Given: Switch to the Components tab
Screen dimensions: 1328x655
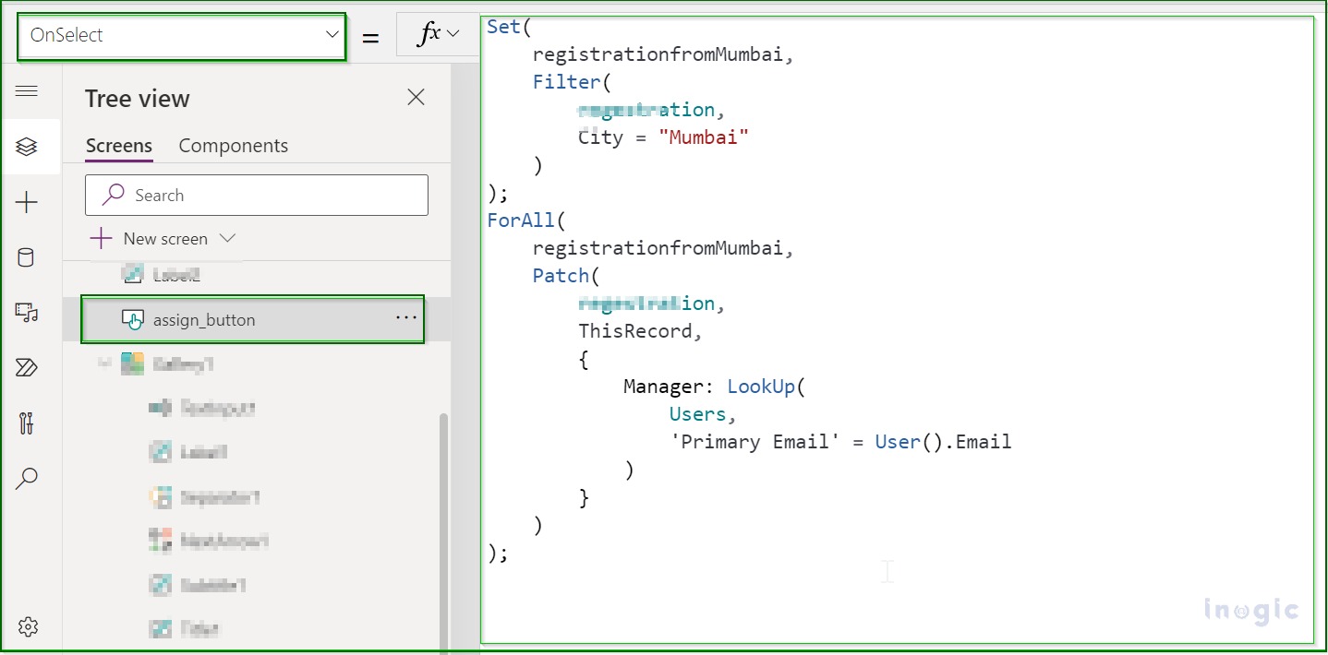Looking at the screenshot, I should tap(233, 145).
